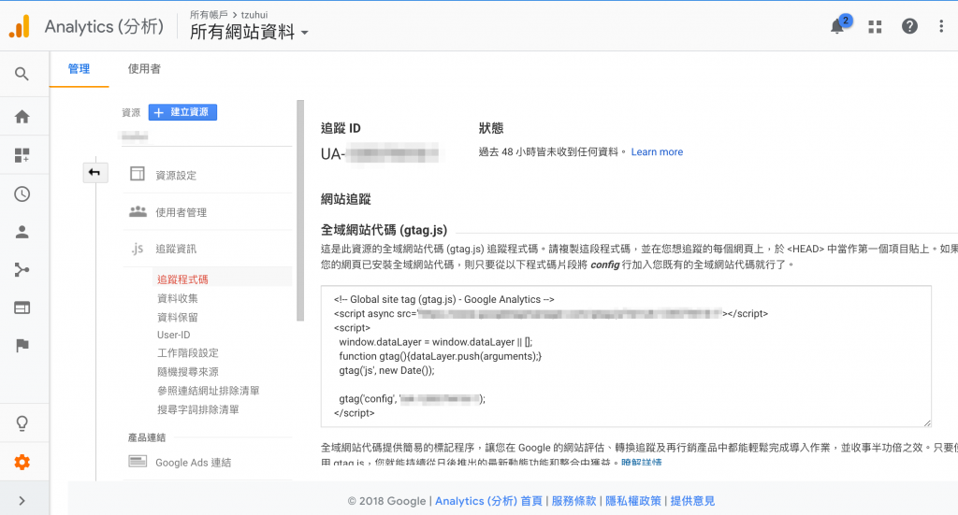The width and height of the screenshot is (958, 515).
Task: Open the 所有網站資料 view dropdown
Action: point(249,32)
